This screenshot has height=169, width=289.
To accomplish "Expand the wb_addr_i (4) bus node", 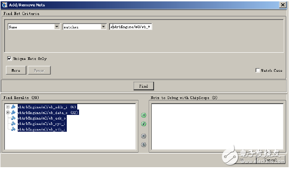I will coord(8,107).
